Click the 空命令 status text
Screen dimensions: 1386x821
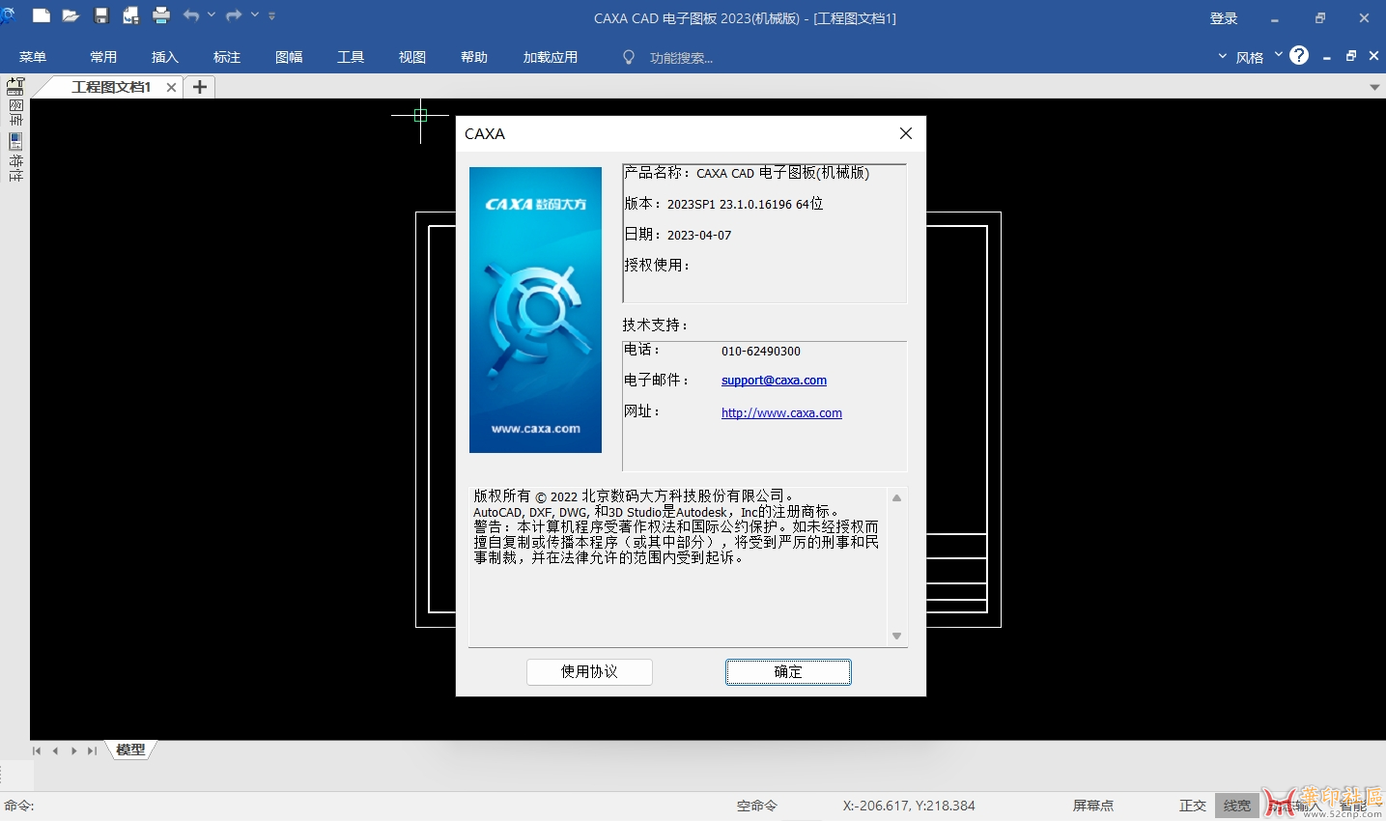tap(756, 806)
